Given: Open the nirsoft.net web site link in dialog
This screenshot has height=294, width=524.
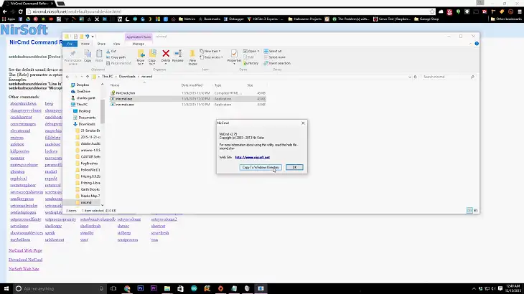Looking at the screenshot, I should (x=252, y=157).
